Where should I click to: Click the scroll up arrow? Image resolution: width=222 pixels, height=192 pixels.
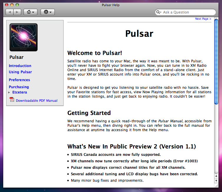tap(216, 176)
